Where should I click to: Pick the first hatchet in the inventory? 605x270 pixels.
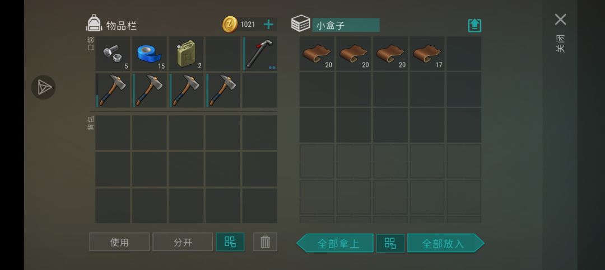(x=113, y=91)
